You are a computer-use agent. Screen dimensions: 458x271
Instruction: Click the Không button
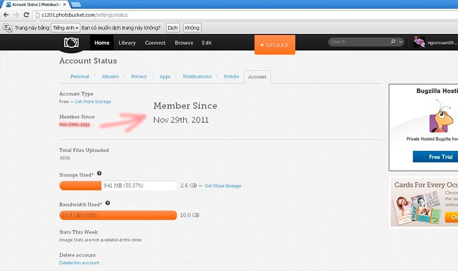point(192,28)
